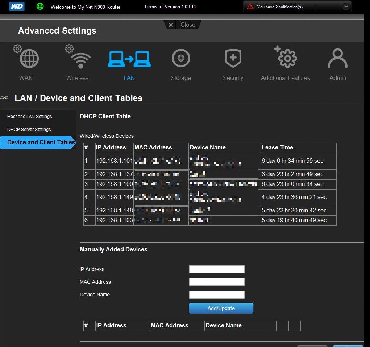Screen dimensions: 370x347
Task: Click the red notification warning triangle
Action: [250, 7]
